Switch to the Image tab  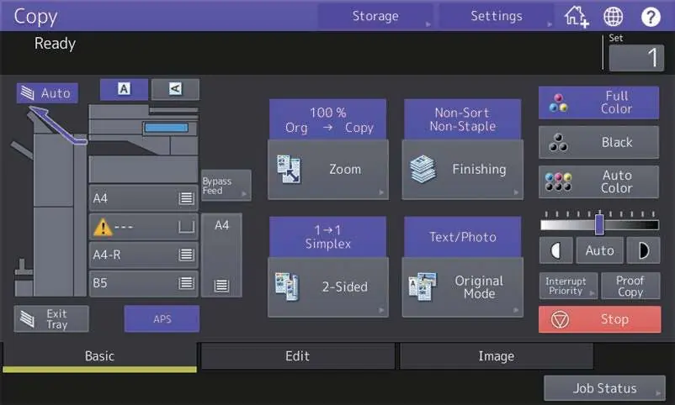click(x=497, y=356)
